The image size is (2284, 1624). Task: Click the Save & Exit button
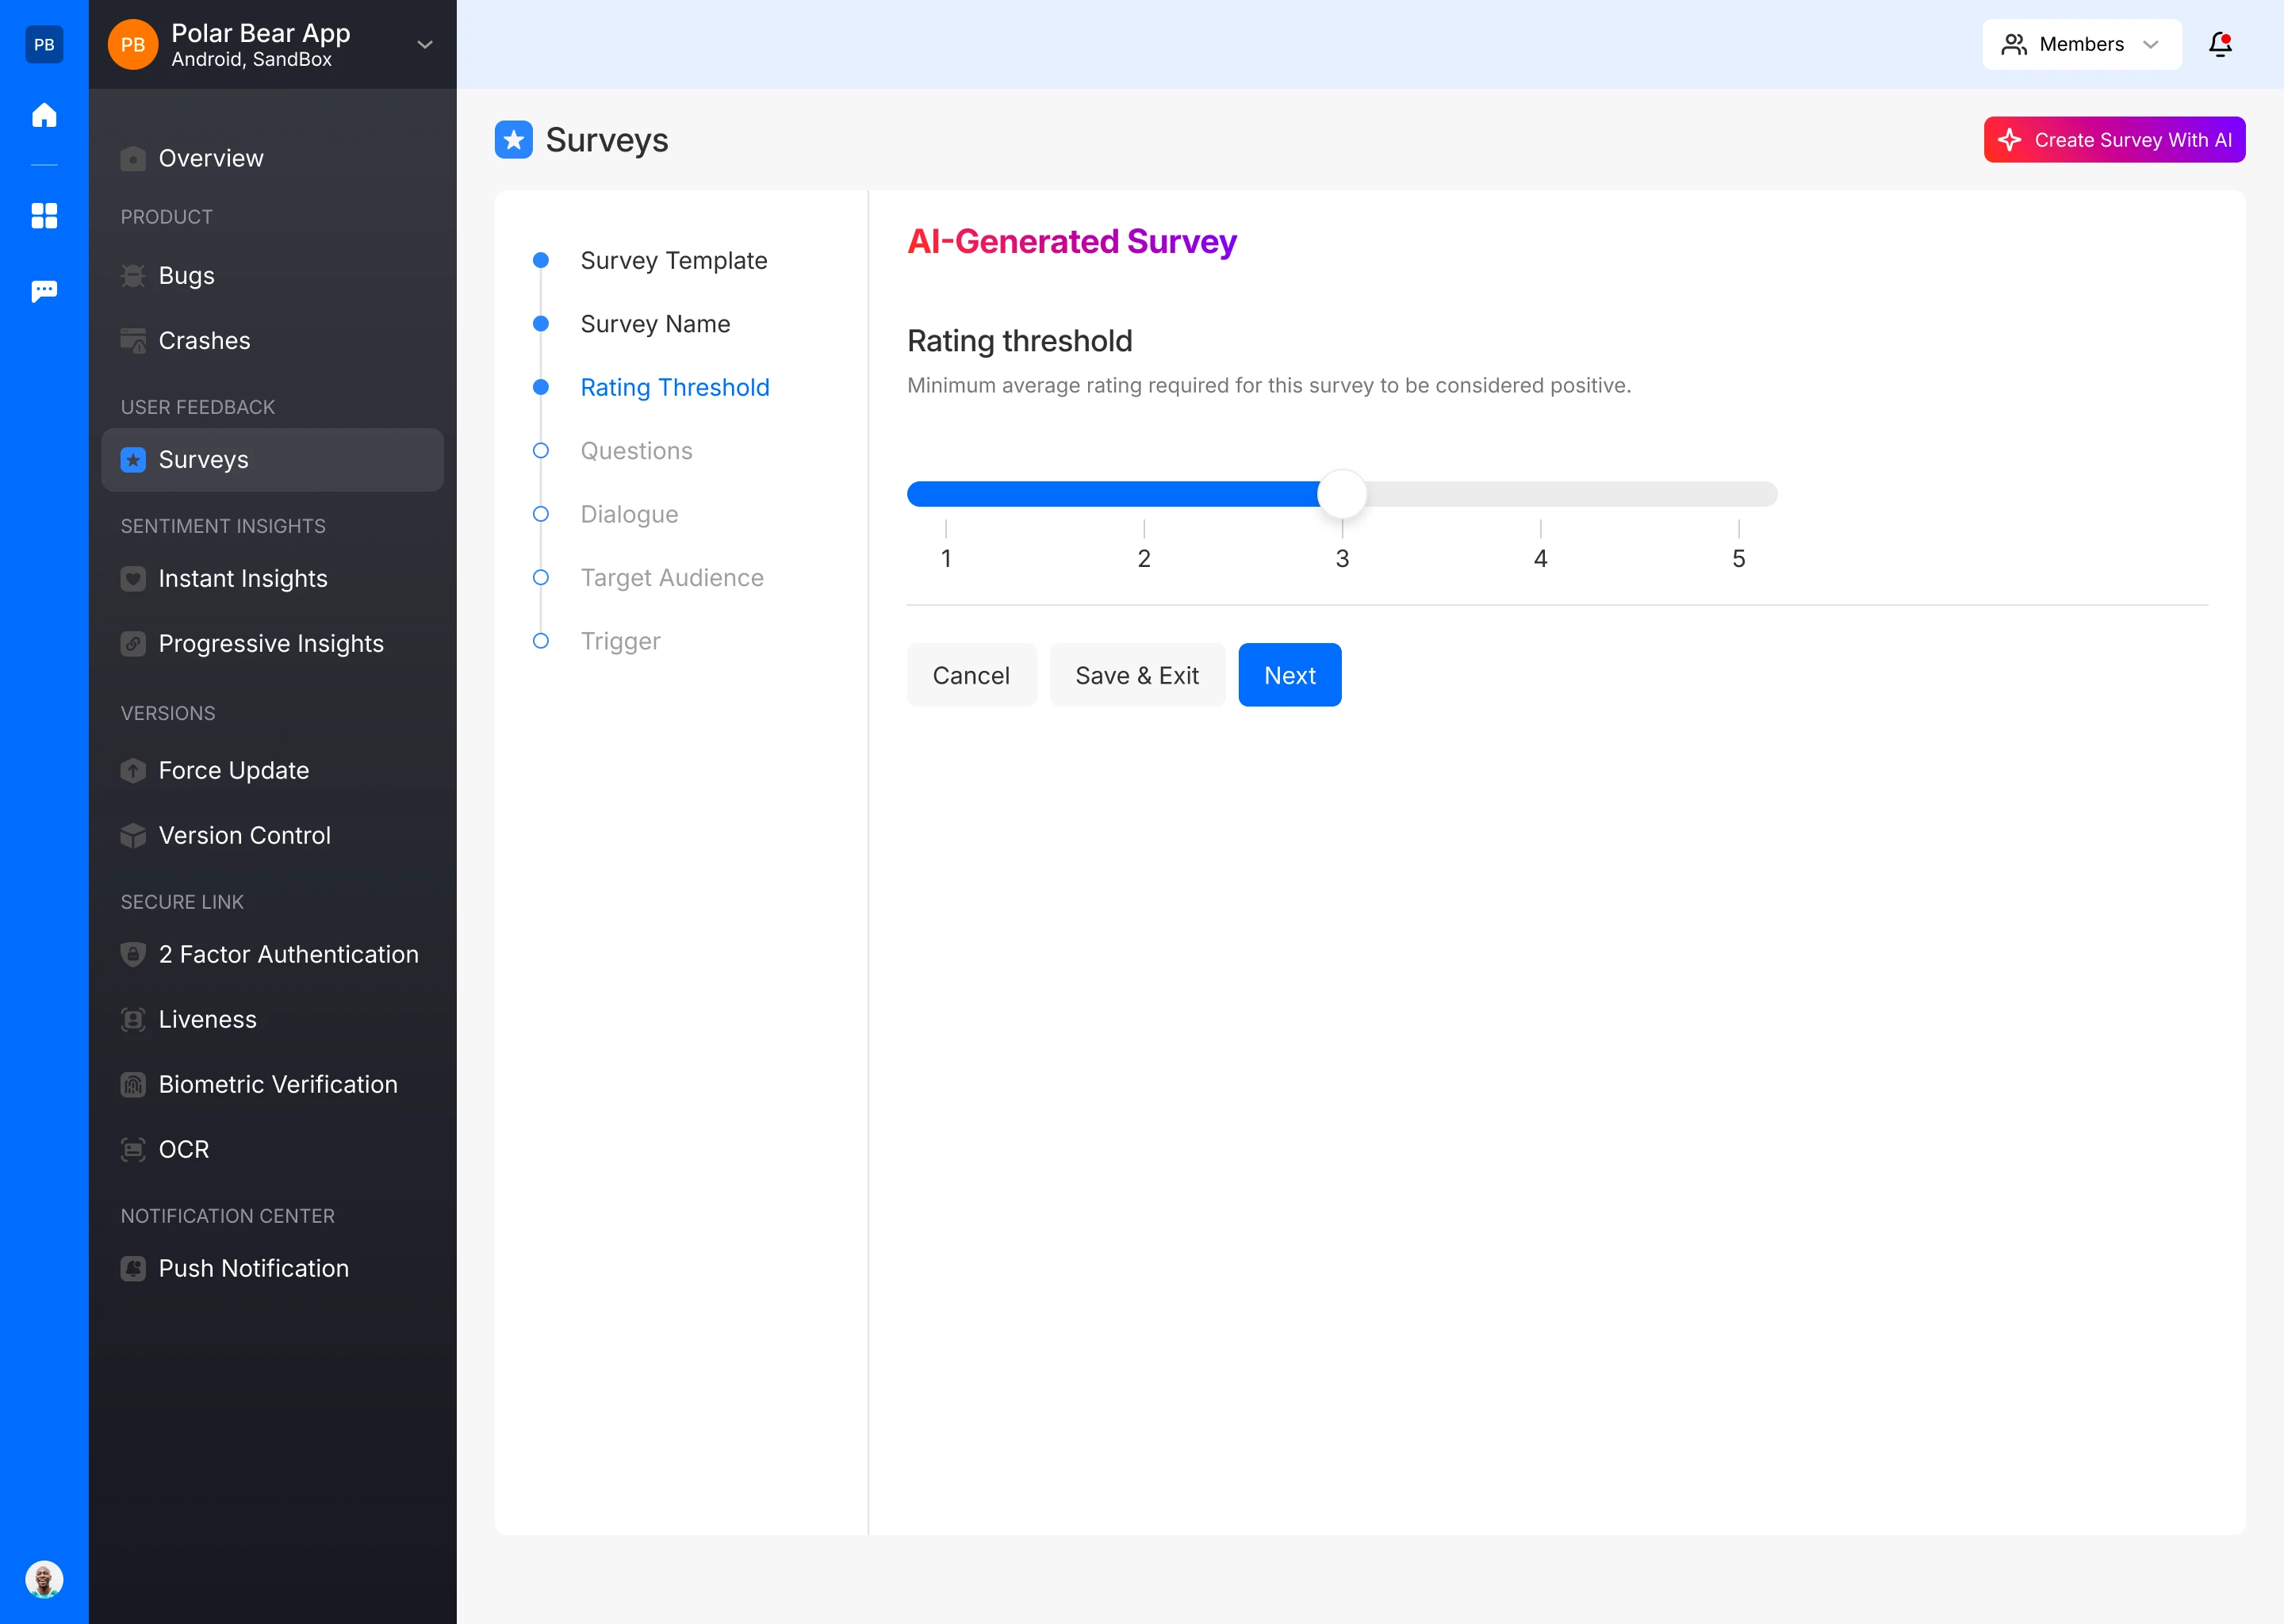coord(1136,675)
